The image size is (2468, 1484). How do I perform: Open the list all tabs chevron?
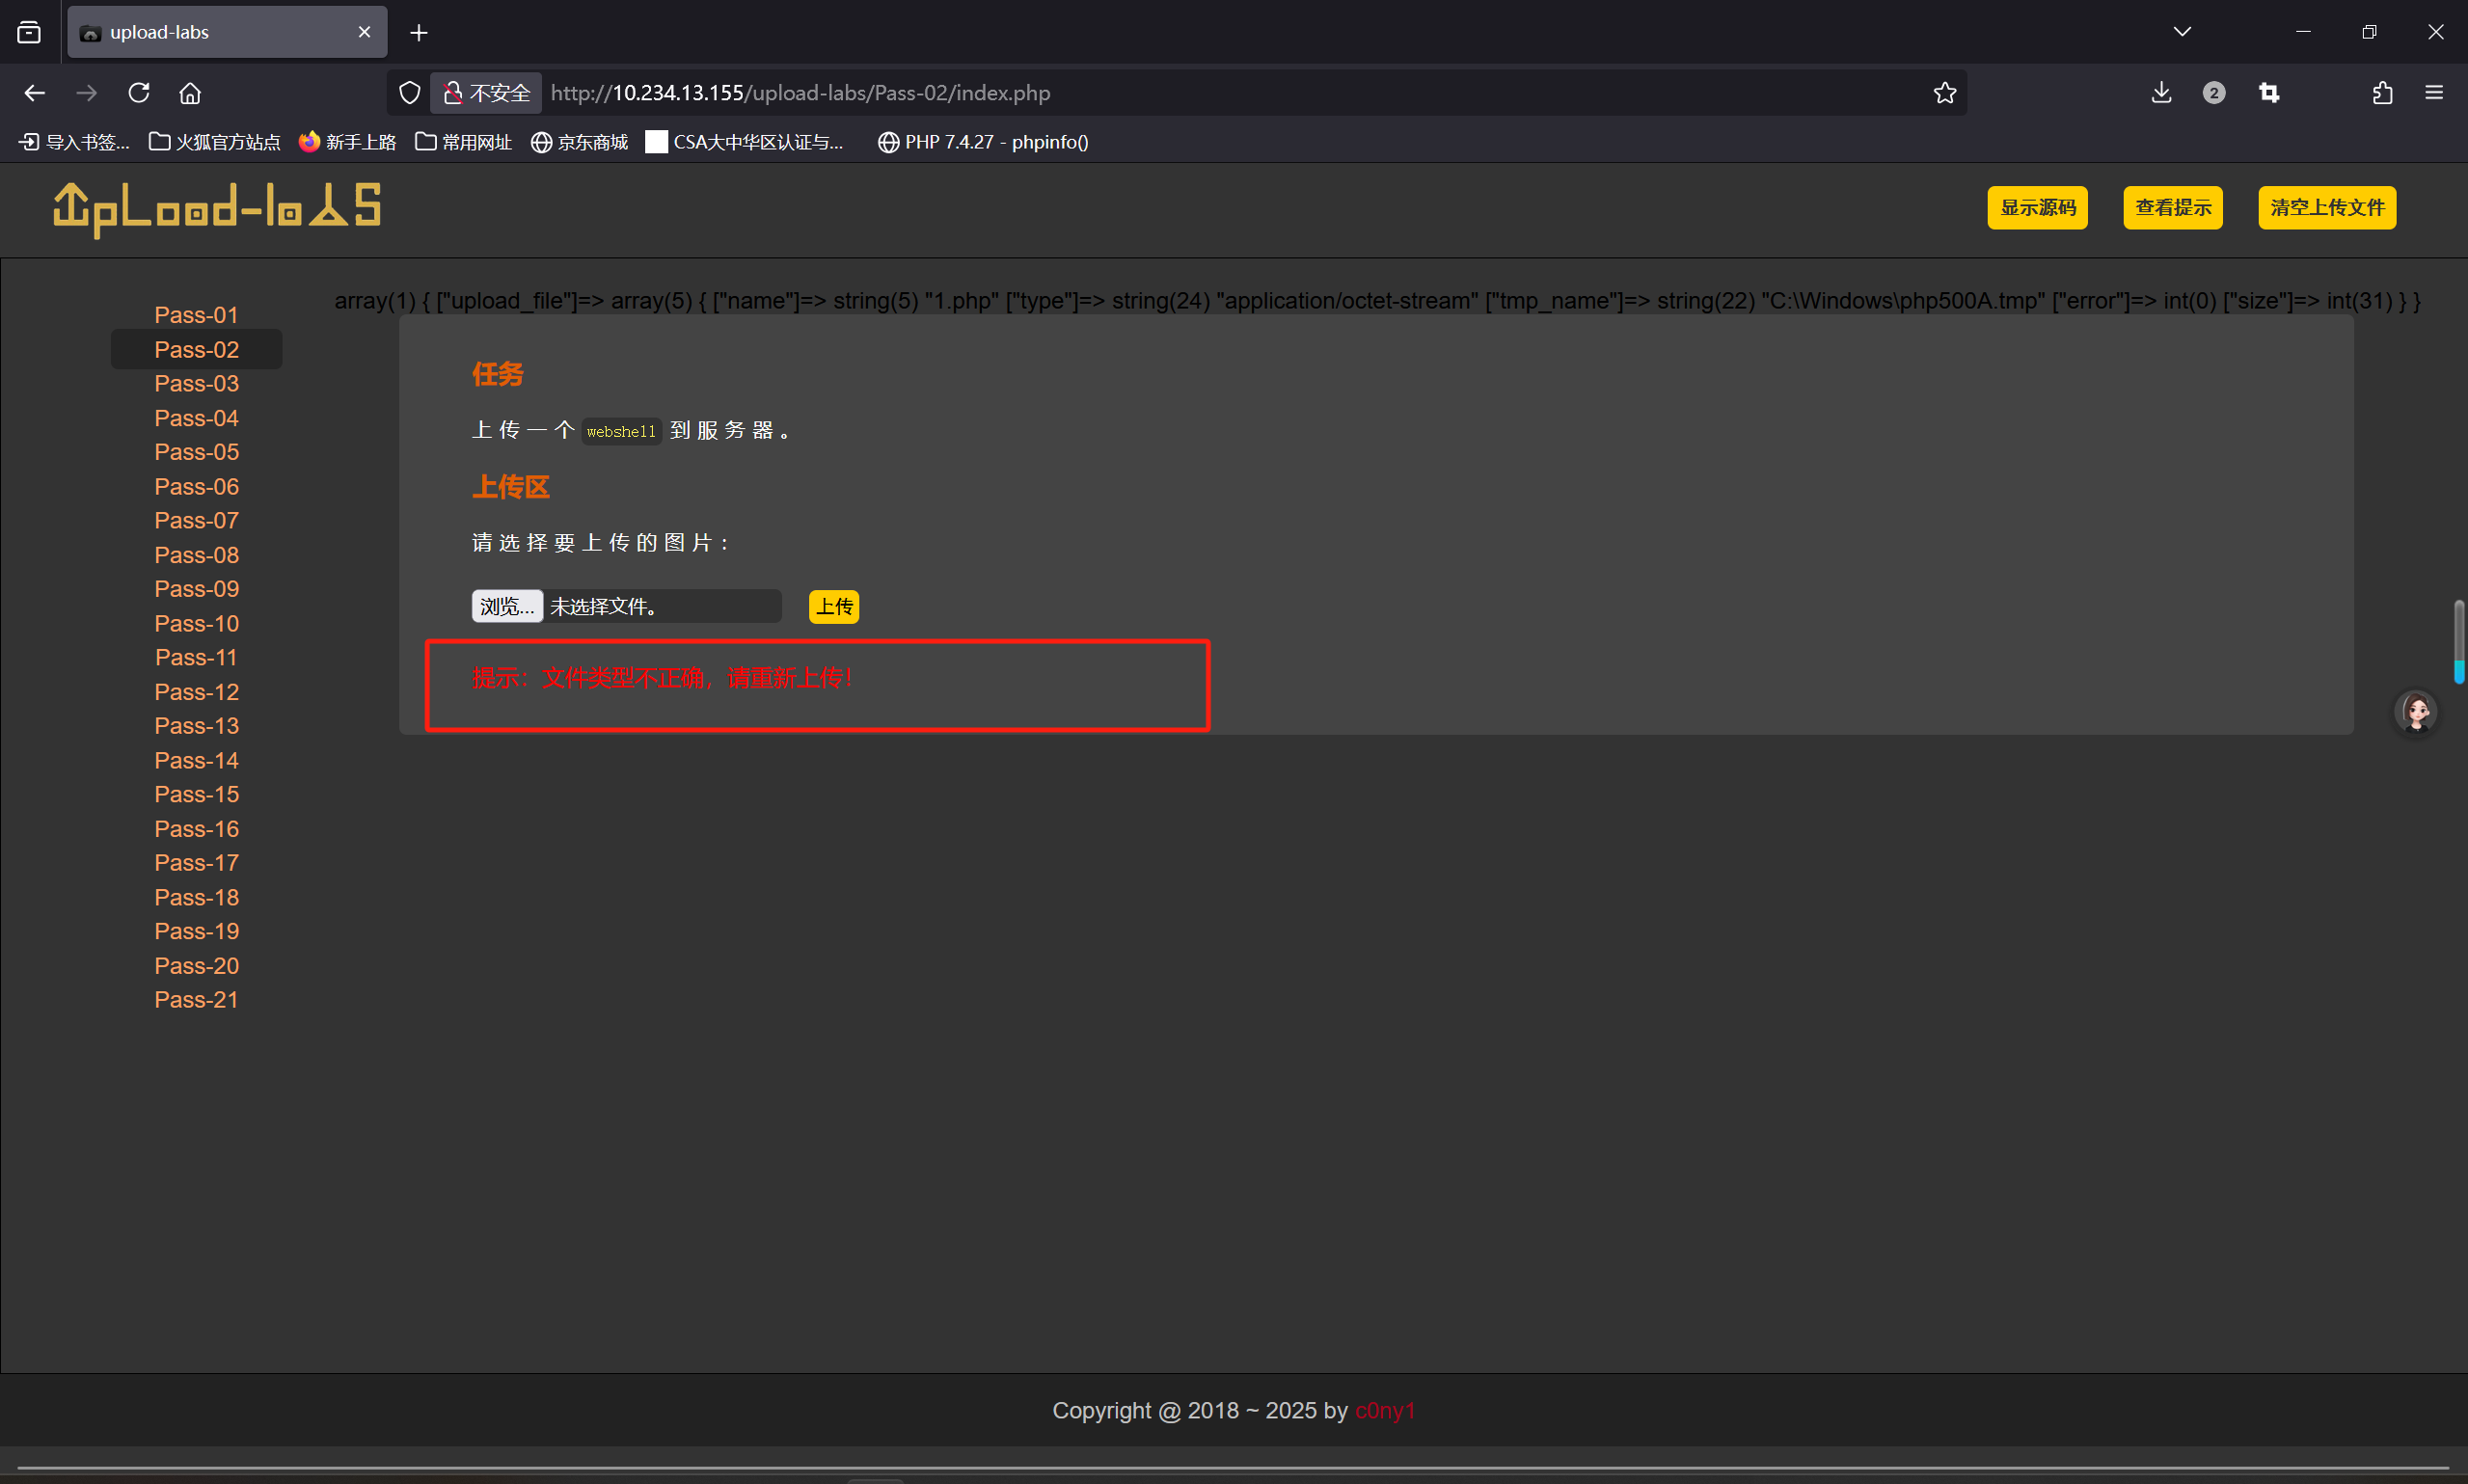[2182, 32]
